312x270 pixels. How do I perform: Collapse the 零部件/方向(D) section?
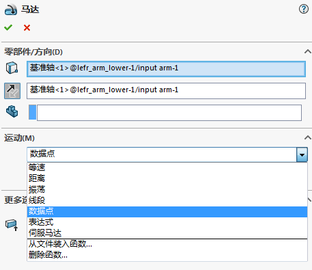308,52
